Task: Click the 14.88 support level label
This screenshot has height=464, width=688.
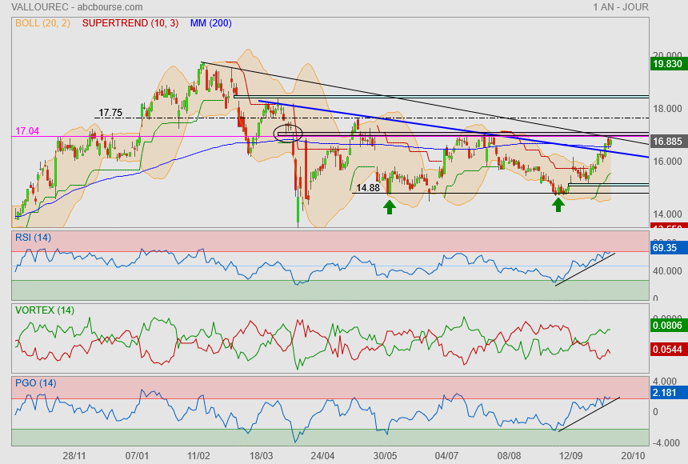Action: pos(368,187)
